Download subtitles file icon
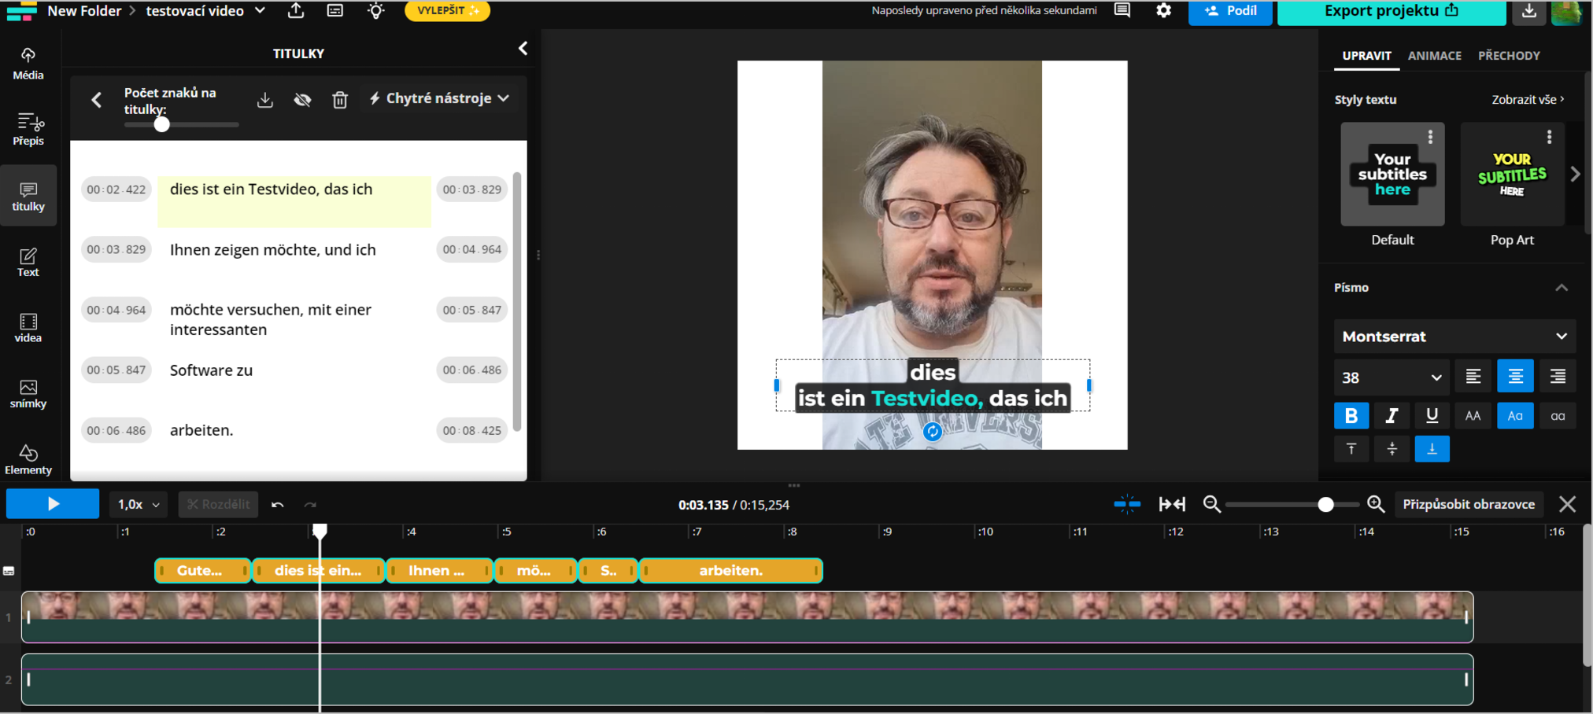Viewport: 1593px width, 714px height. [265, 100]
